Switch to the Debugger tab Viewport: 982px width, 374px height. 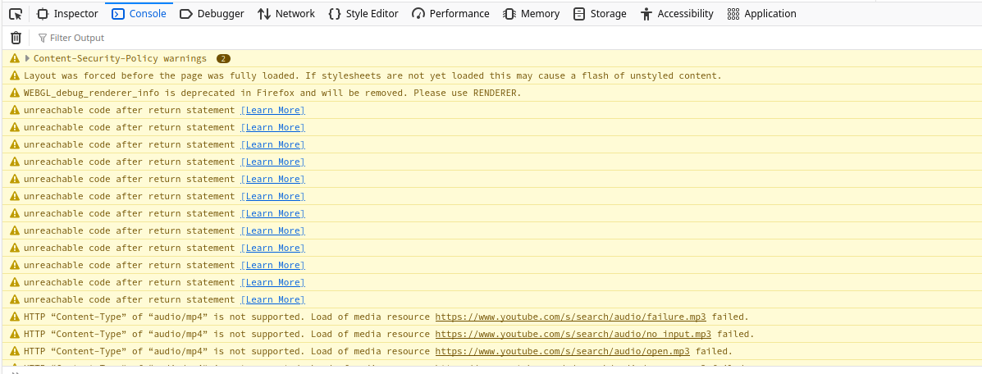(x=212, y=13)
